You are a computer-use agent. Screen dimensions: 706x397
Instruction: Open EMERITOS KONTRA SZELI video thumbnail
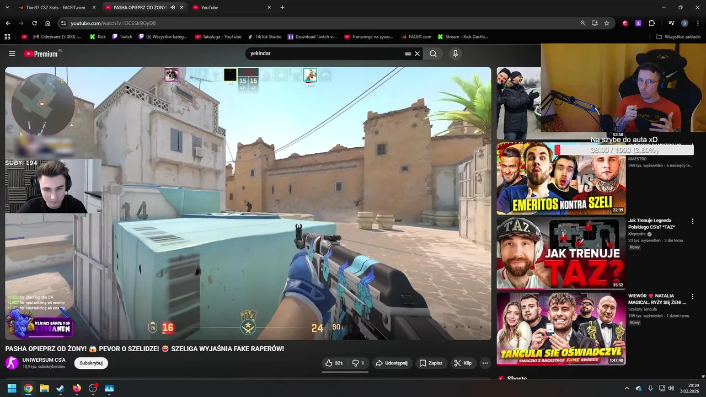(561, 178)
